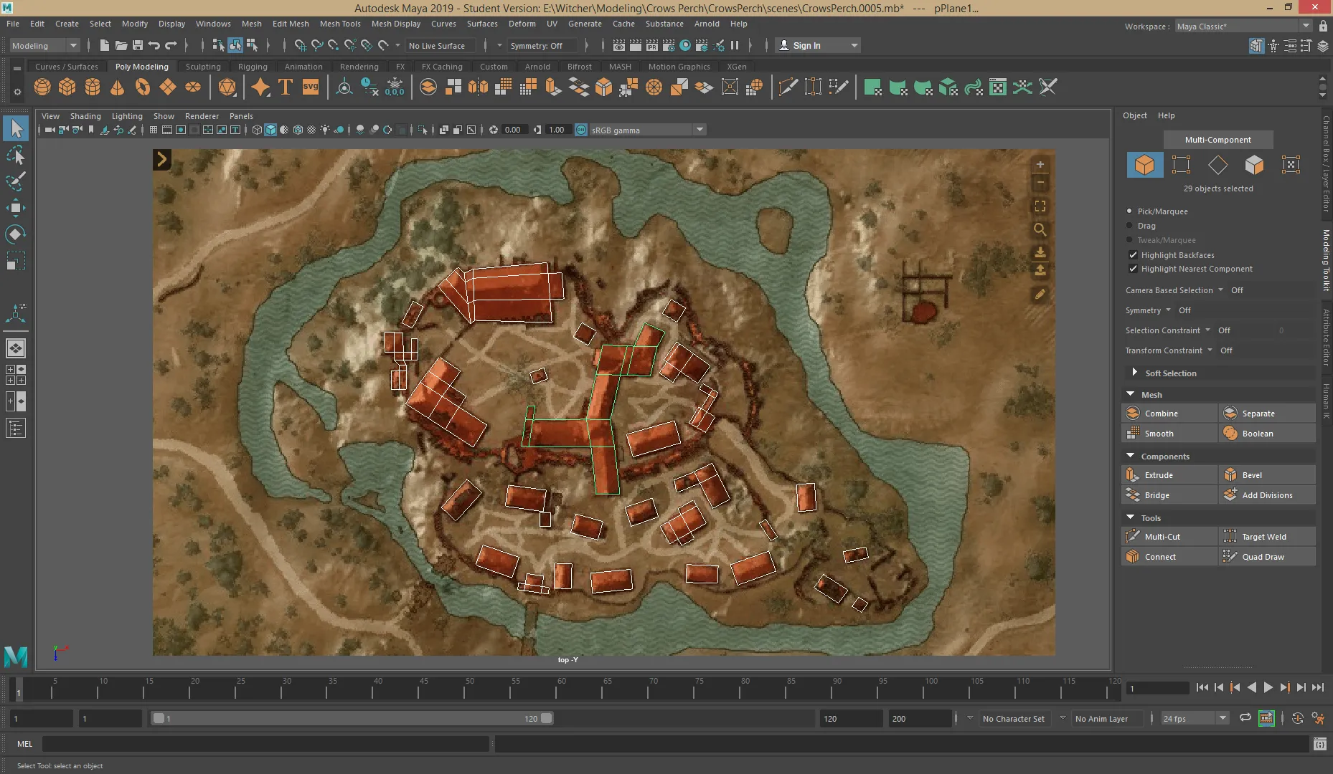1333x774 pixels.
Task: Click the Extrude button
Action: (1169, 475)
